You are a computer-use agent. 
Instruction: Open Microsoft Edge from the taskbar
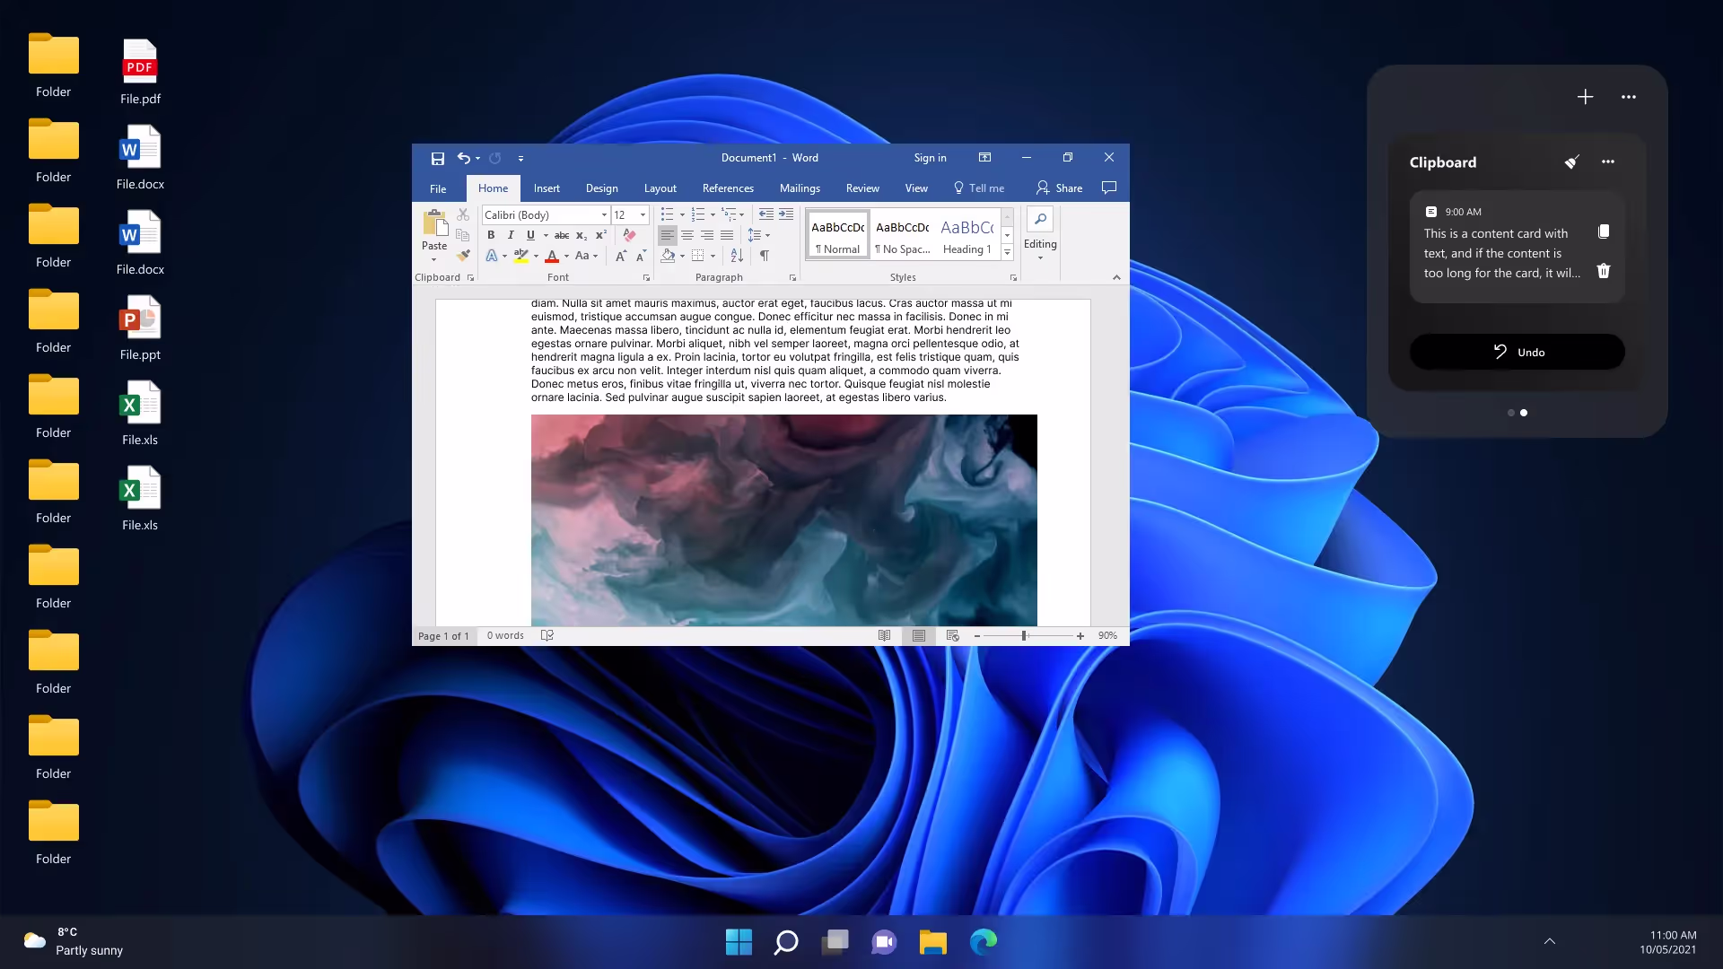[x=983, y=941]
